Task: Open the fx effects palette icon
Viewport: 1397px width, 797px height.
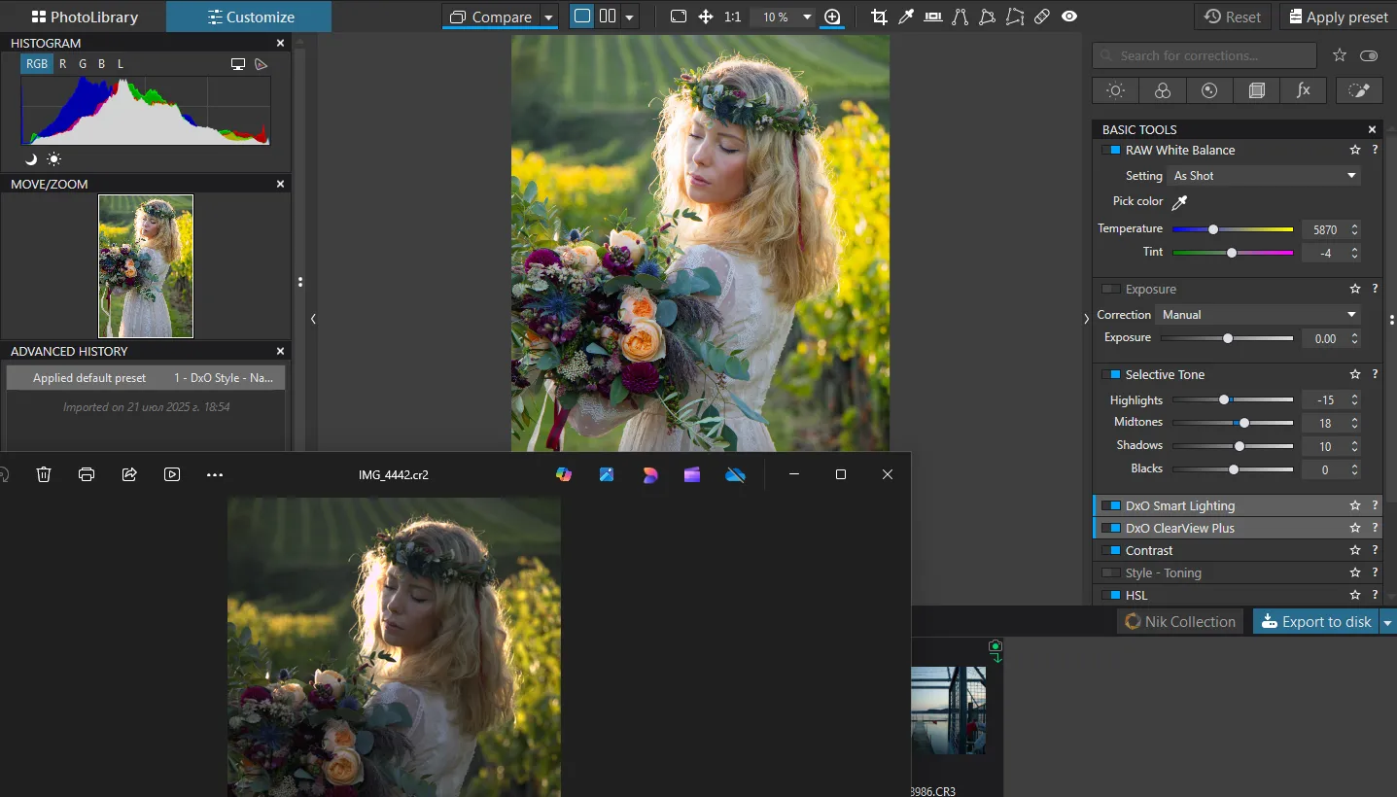Action: point(1304,90)
